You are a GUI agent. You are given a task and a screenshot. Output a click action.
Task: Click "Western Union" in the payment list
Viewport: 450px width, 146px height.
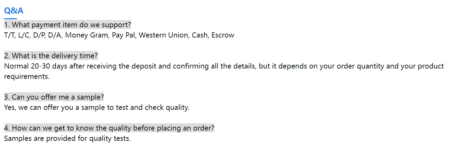tap(163, 35)
